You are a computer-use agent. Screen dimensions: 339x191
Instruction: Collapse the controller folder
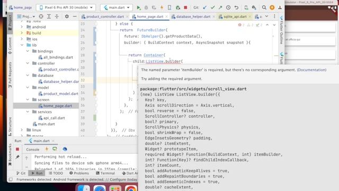pos(28,63)
